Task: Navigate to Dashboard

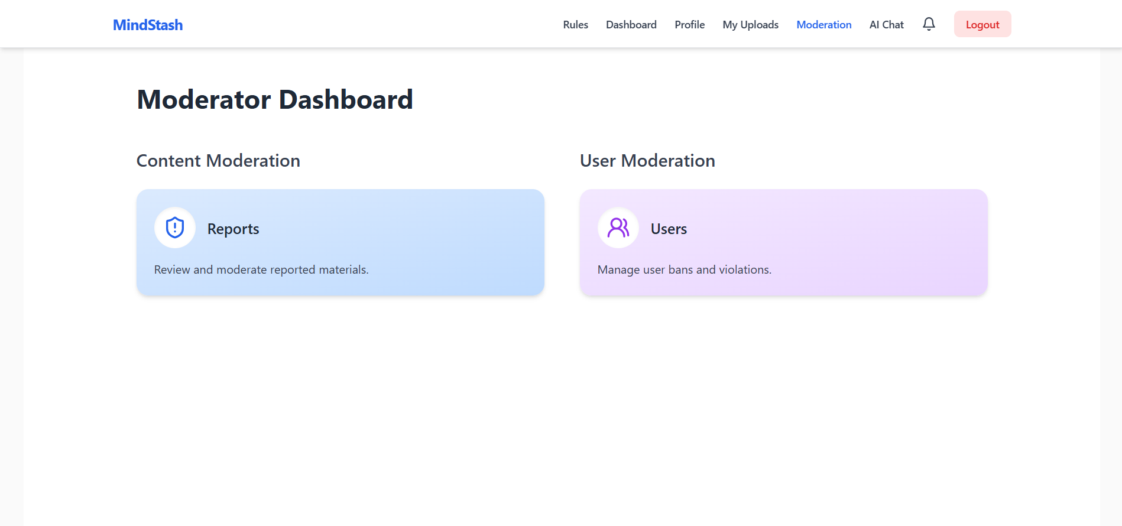Action: pyautogui.click(x=631, y=25)
